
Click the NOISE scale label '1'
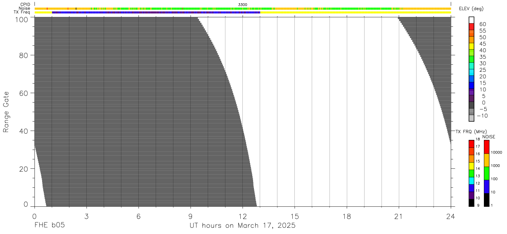coord(492,205)
